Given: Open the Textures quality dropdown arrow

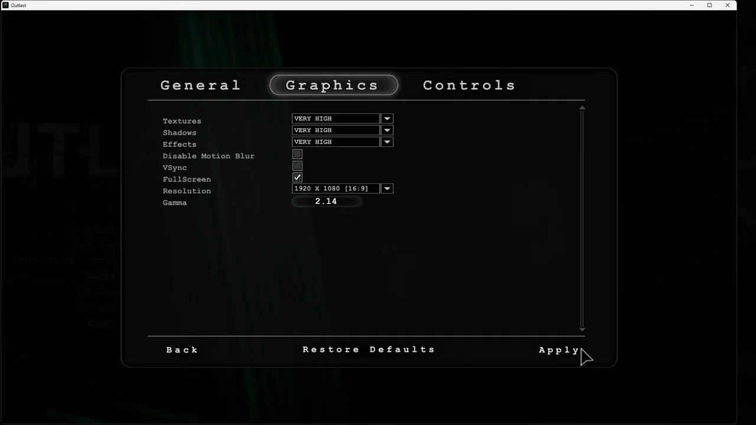Looking at the screenshot, I should tap(387, 119).
